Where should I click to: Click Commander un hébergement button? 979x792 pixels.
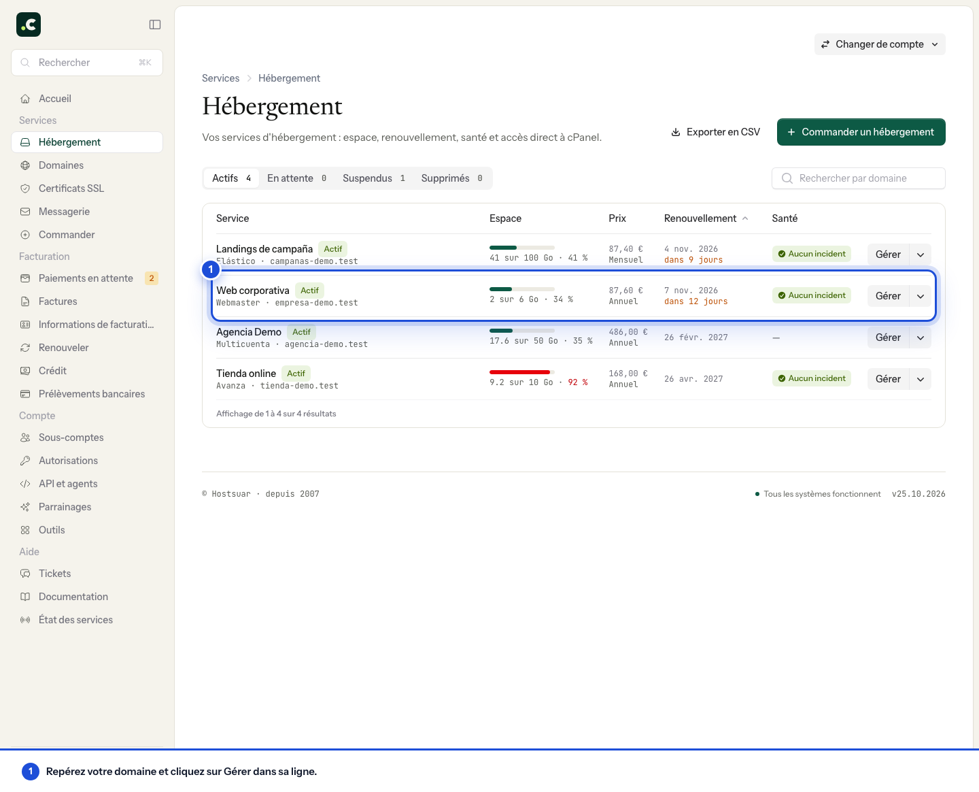(861, 132)
